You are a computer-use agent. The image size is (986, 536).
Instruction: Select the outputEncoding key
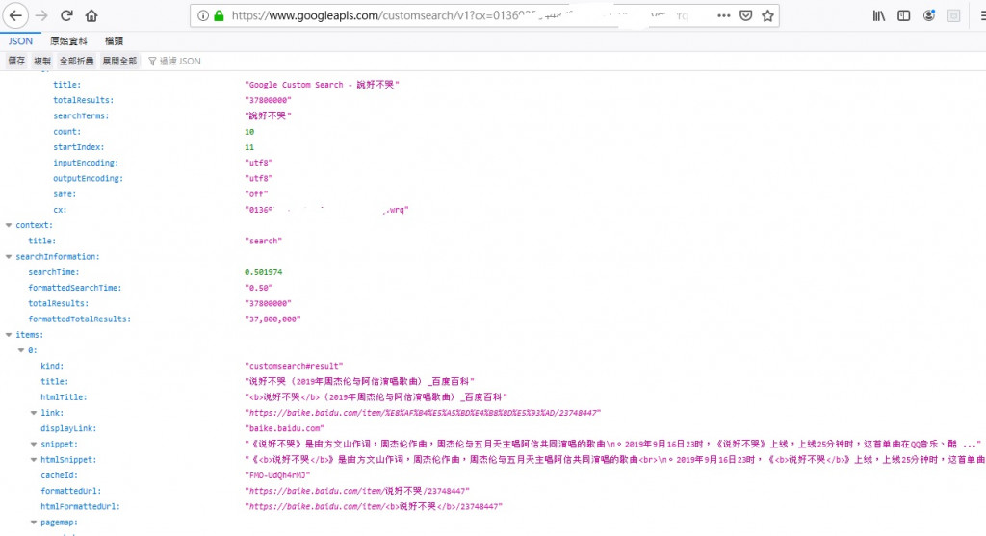point(88,178)
